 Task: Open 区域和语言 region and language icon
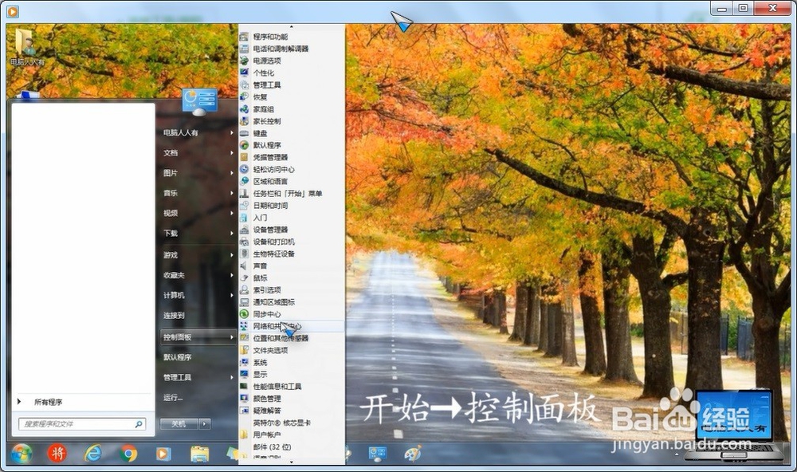click(245, 181)
